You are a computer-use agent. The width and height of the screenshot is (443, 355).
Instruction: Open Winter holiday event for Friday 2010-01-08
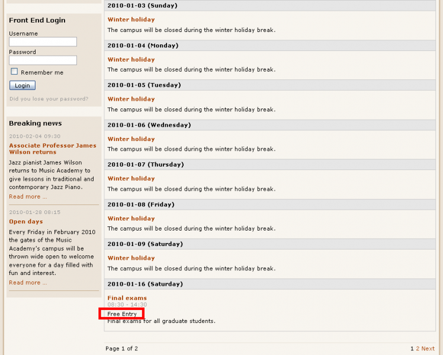coord(131,219)
